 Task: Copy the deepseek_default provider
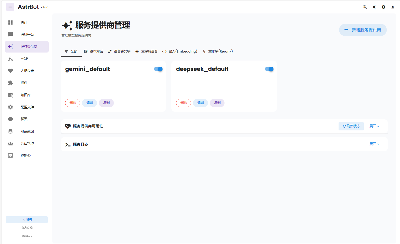pos(217,103)
